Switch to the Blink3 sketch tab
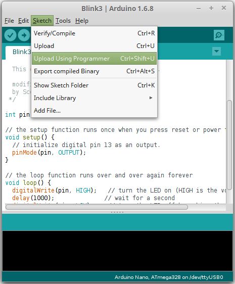 point(19,52)
